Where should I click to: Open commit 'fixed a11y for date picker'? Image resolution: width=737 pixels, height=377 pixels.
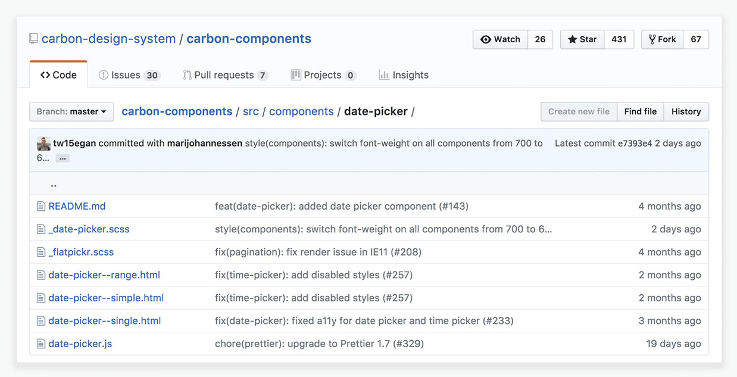tap(364, 321)
